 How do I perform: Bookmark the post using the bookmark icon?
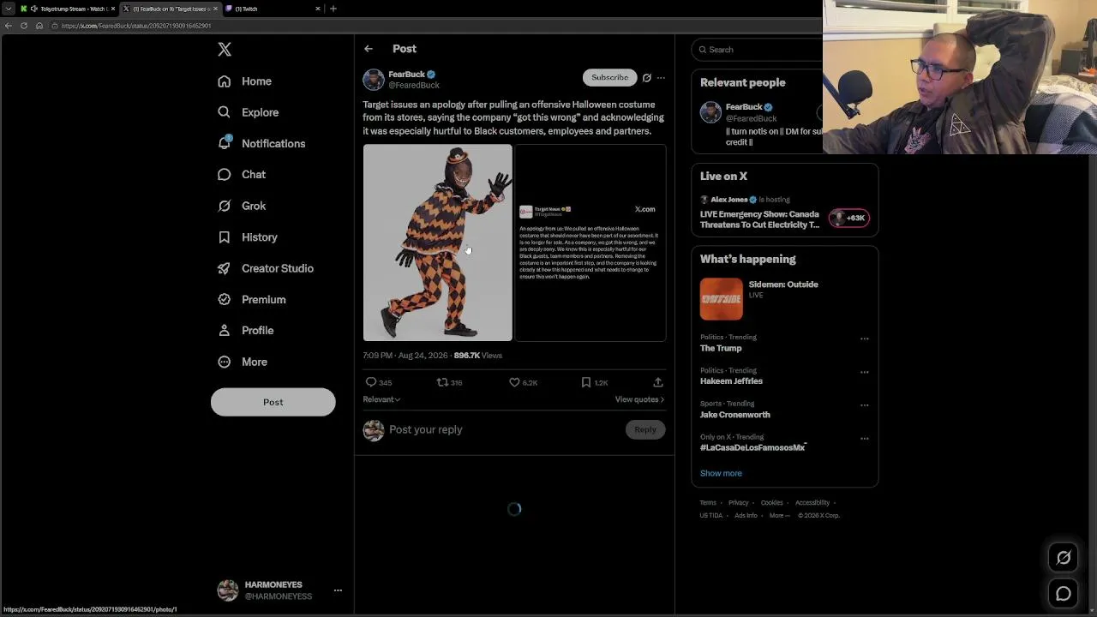coord(586,382)
